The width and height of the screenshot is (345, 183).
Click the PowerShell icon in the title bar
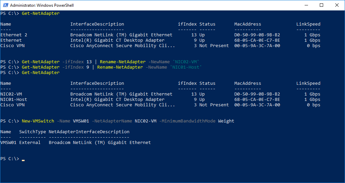click(5, 5)
